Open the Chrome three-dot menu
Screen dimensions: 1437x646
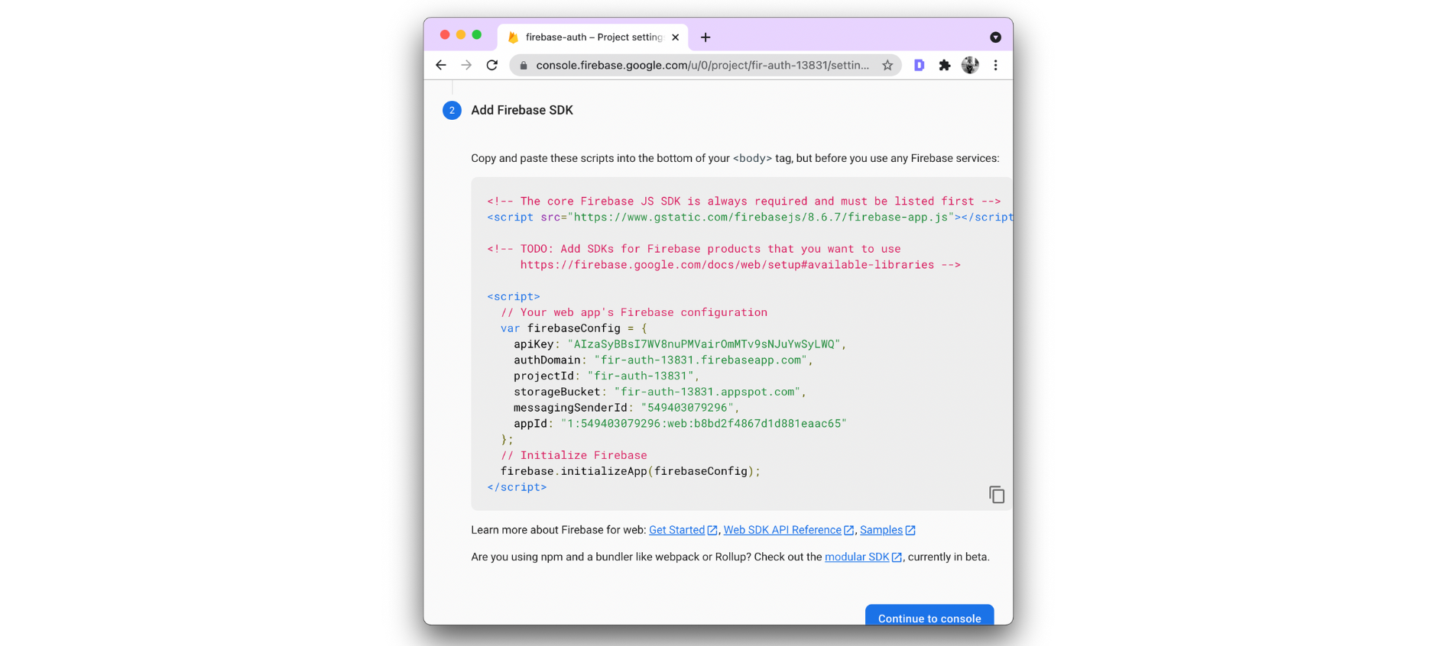995,66
